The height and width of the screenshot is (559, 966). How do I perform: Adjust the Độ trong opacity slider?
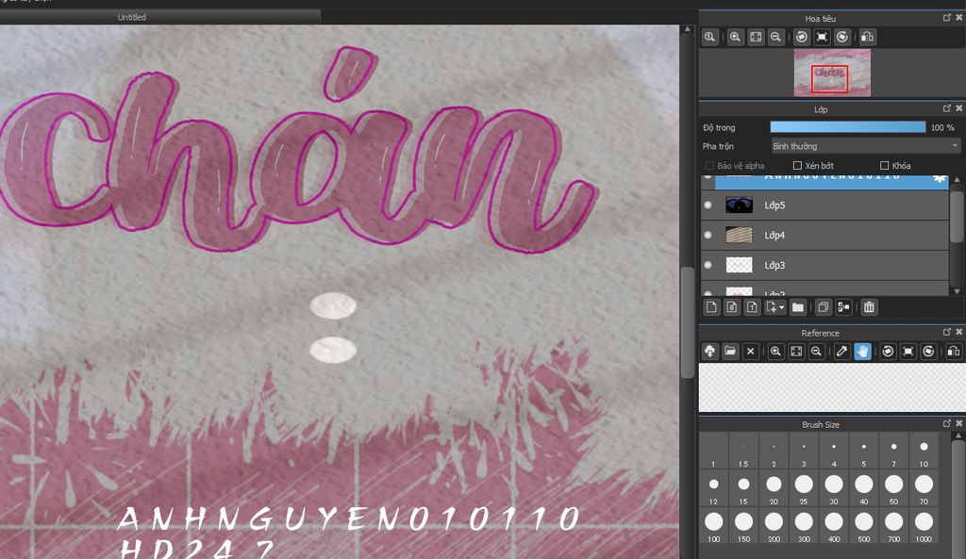848,127
